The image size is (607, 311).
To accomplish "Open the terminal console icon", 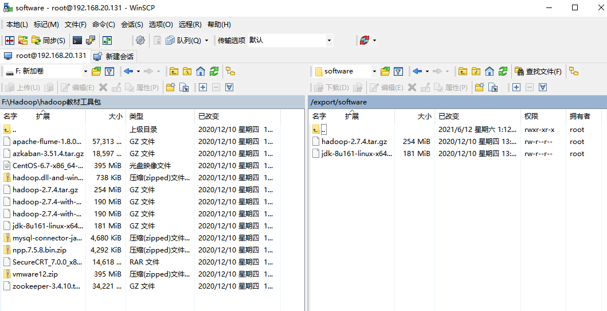I will pyautogui.click(x=77, y=40).
